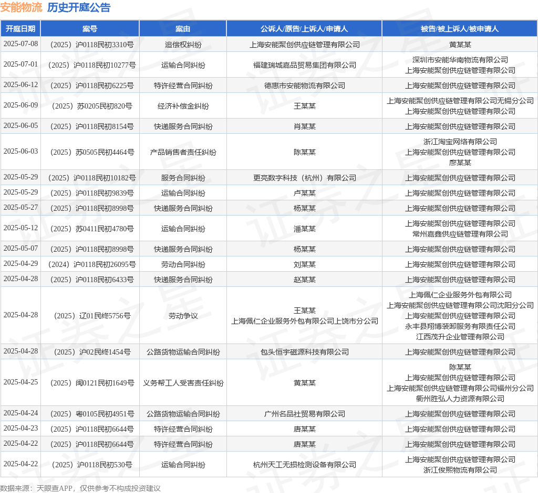Click cause cell 劳动争议
Screen dimensions: 538x493
click(183, 316)
